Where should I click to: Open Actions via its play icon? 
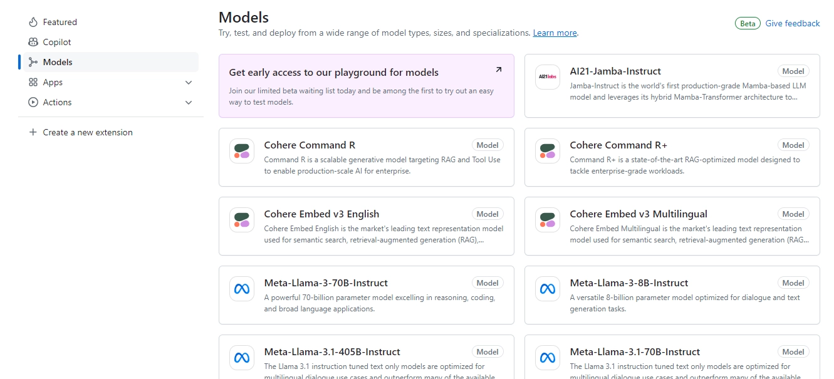[33, 102]
